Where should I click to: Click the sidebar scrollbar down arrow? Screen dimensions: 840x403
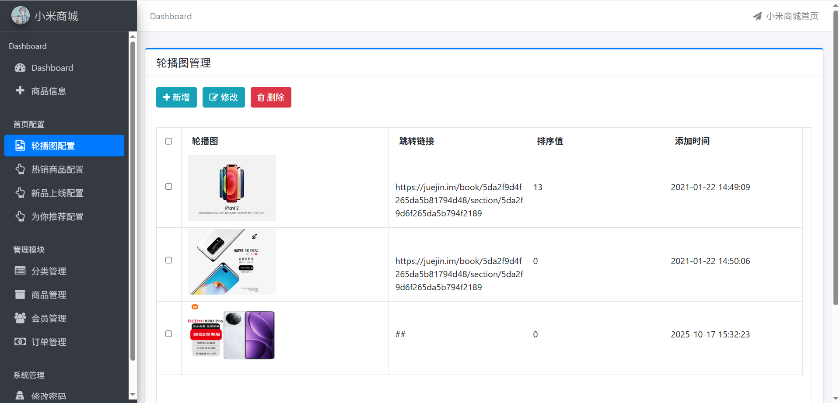point(133,395)
